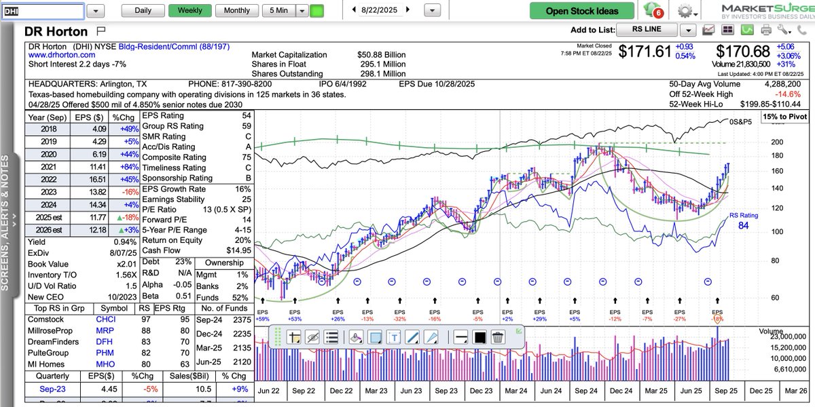Go to the previous date arrow
The height and width of the screenshot is (407, 815).
point(354,10)
